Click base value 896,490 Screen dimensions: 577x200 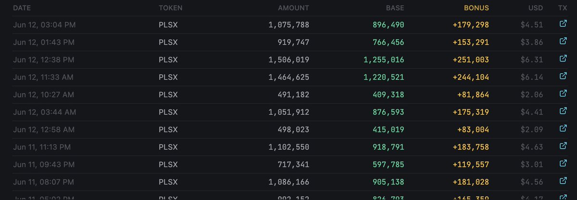[x=389, y=25]
